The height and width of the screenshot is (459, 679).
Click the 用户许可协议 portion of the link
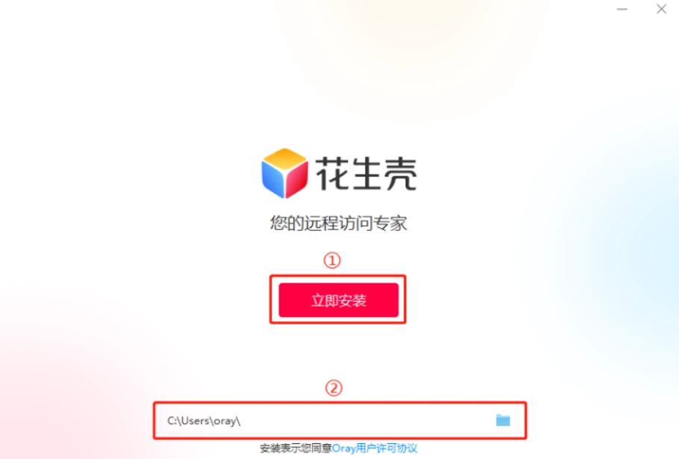pos(386,449)
